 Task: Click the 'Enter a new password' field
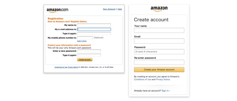(89, 51)
